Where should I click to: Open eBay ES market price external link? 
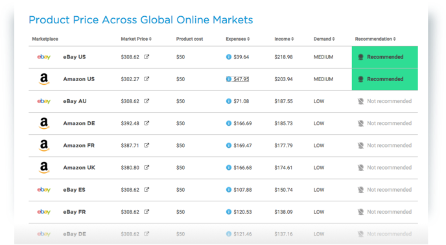tap(147, 189)
